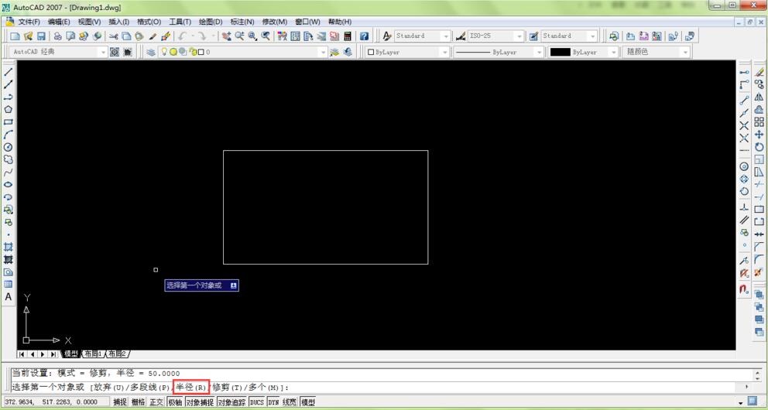
Task: Open the 绘图(D) menu
Action: point(211,22)
